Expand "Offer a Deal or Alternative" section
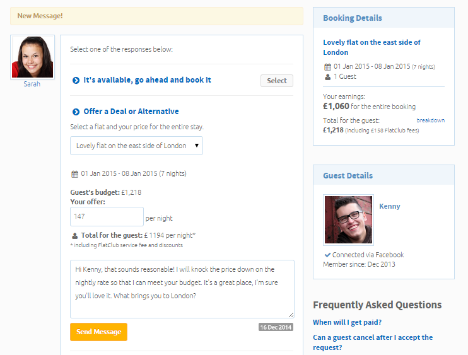 click(131, 112)
